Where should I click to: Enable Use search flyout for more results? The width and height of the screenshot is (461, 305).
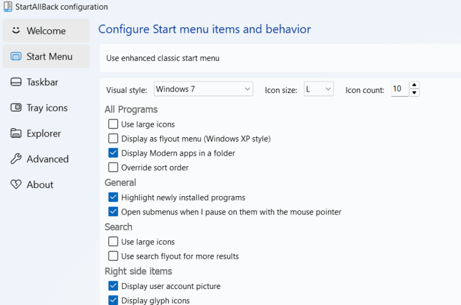pos(113,256)
